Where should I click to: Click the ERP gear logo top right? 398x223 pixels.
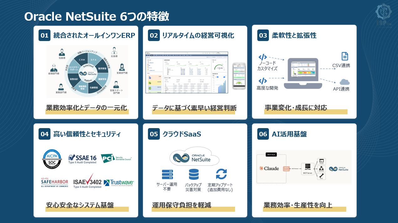(384, 15)
